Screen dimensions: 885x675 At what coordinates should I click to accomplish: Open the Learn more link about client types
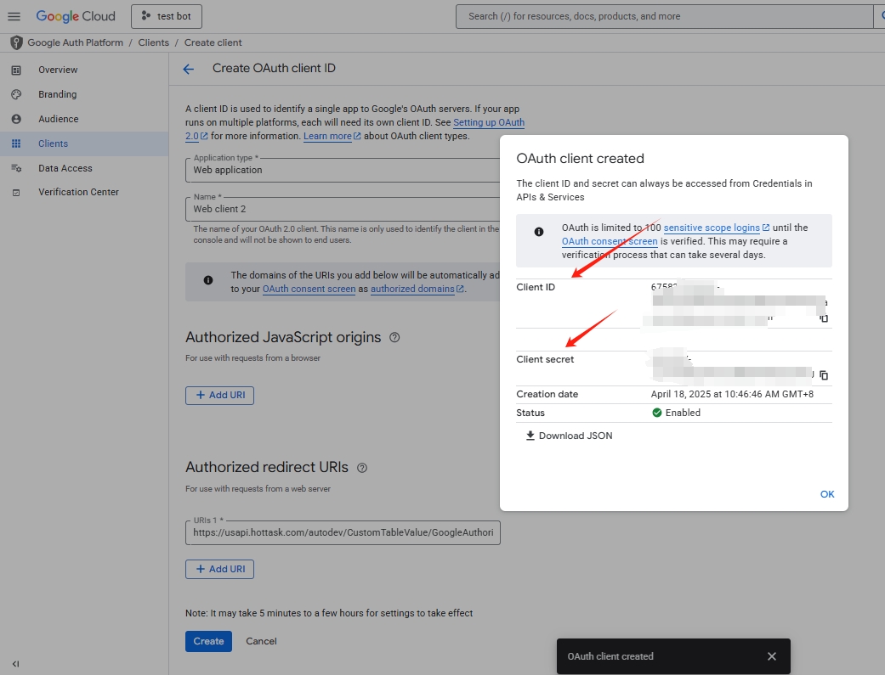point(326,135)
